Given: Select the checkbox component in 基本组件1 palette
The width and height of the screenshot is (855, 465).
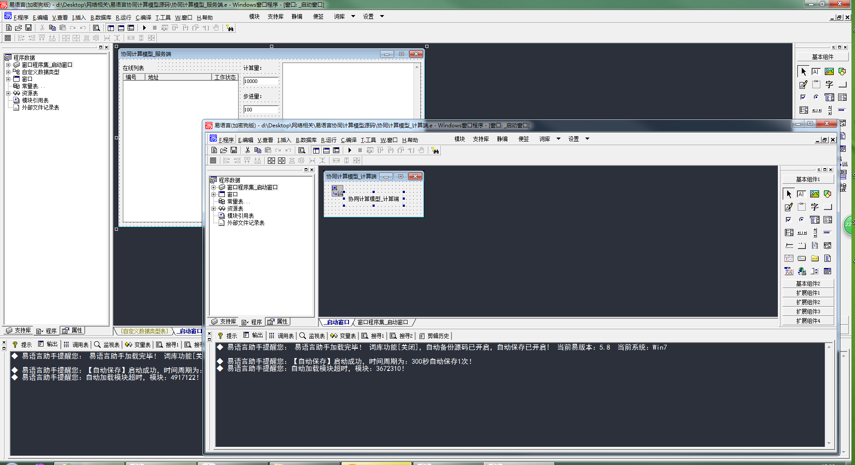Looking at the screenshot, I should pos(788,220).
